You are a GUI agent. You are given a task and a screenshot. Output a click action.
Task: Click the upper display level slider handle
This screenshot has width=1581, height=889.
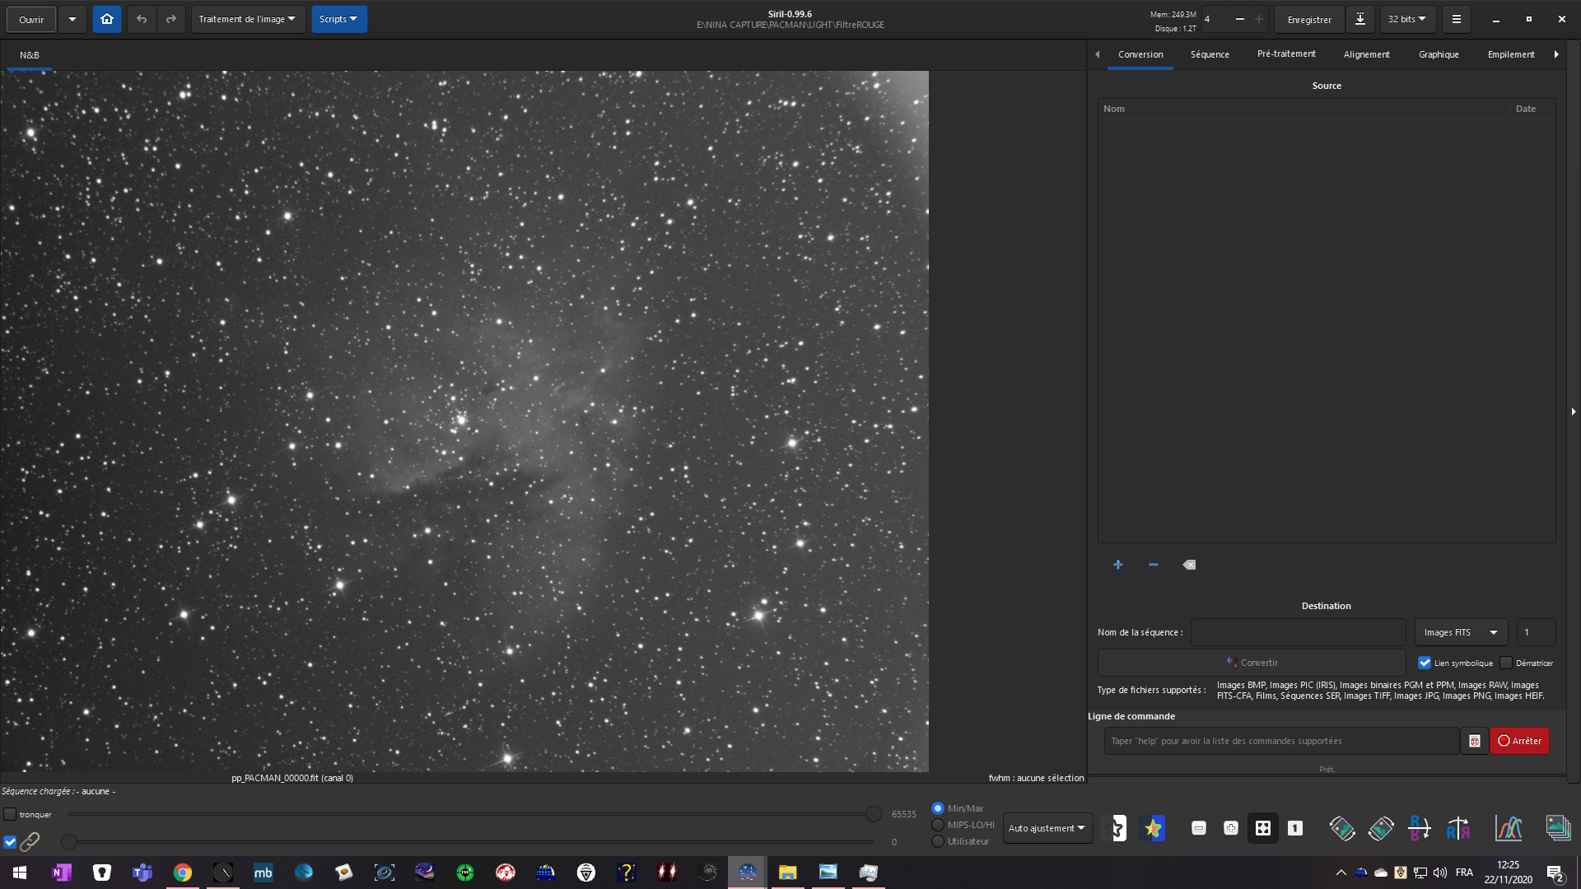point(873,814)
